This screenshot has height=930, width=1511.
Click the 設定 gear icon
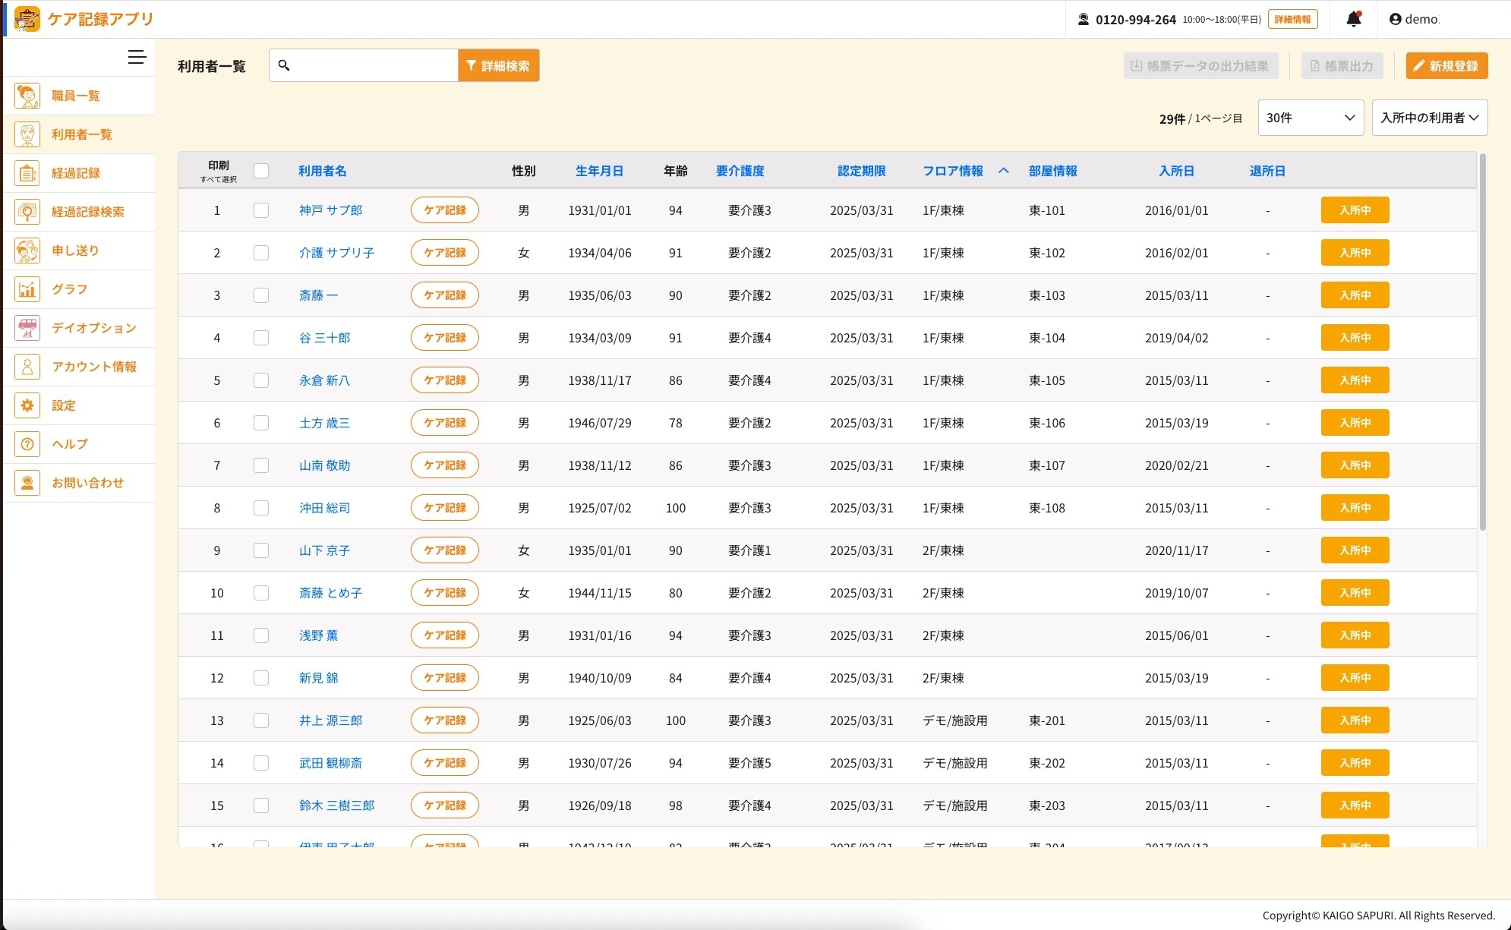coord(27,405)
